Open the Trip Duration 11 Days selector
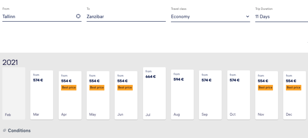Viewport: 308px width, 138px height. point(280,16)
